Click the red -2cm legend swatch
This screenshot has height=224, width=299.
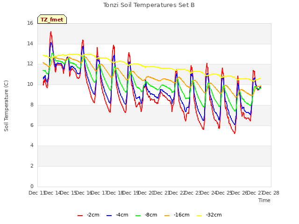pyautogui.click(x=80, y=216)
